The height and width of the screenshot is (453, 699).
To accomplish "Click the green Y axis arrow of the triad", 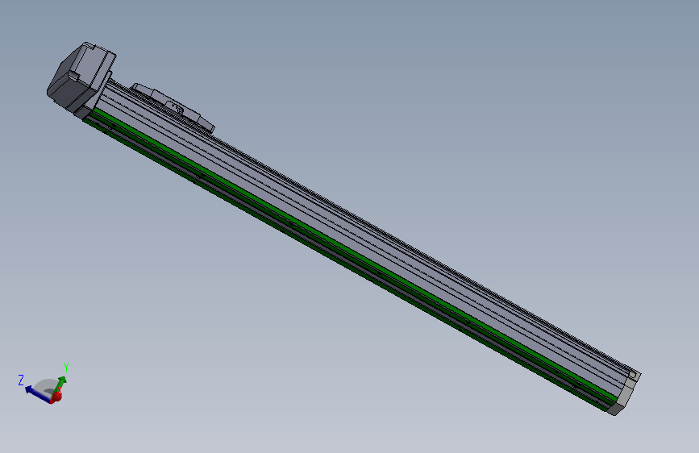I will [x=60, y=384].
